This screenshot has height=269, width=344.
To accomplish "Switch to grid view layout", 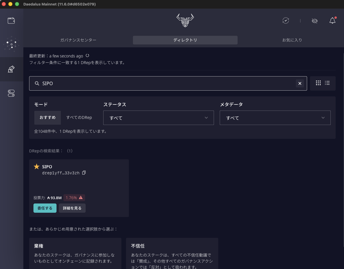I will (x=318, y=83).
